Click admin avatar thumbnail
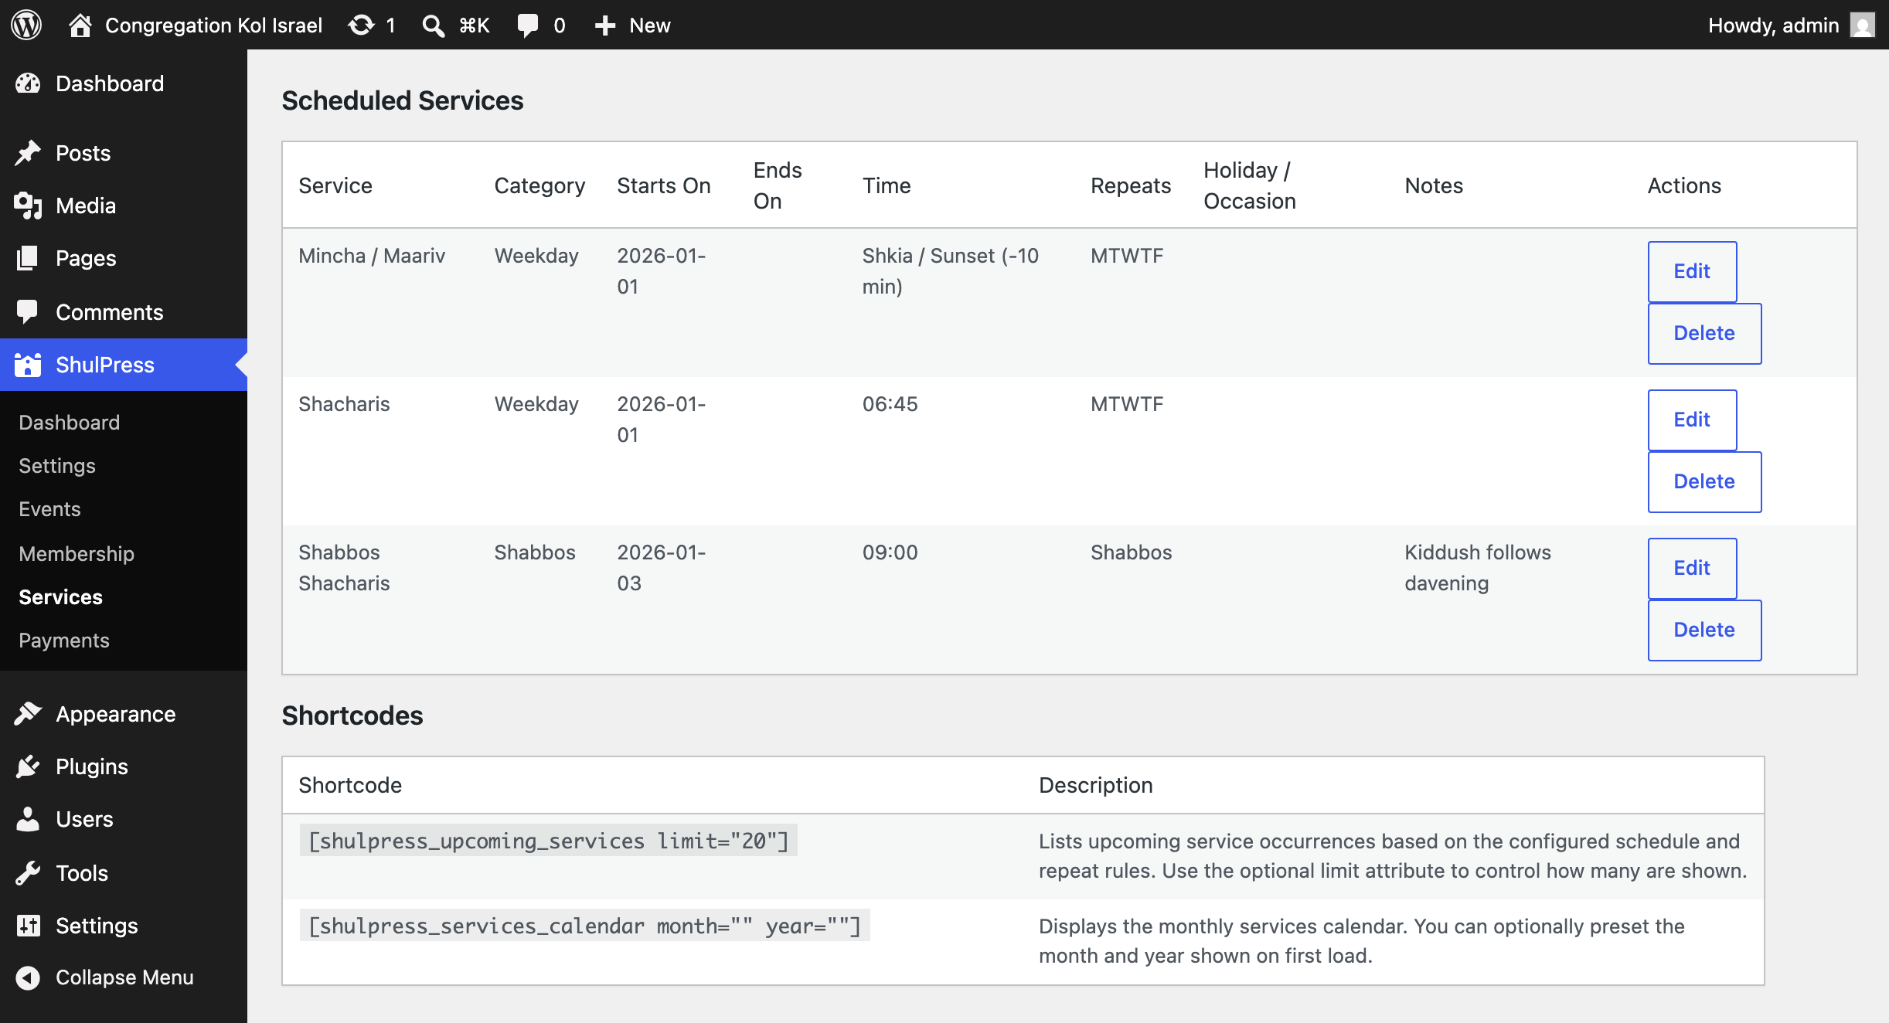The height and width of the screenshot is (1023, 1889). pos(1863,25)
